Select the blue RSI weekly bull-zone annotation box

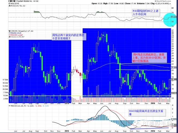click(146, 13)
